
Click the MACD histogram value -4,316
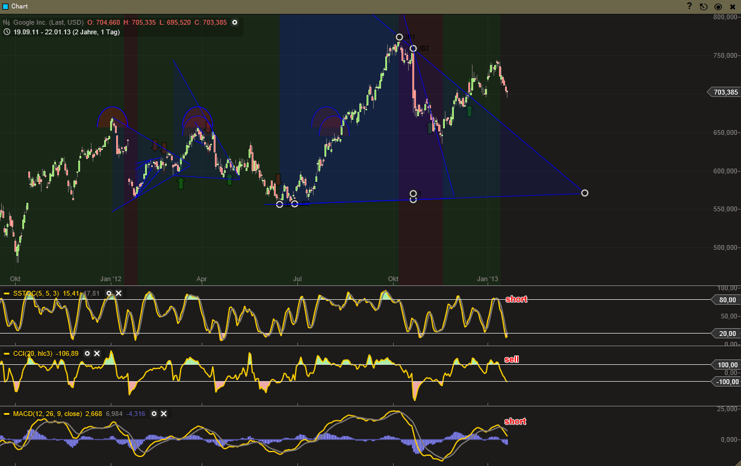136,414
